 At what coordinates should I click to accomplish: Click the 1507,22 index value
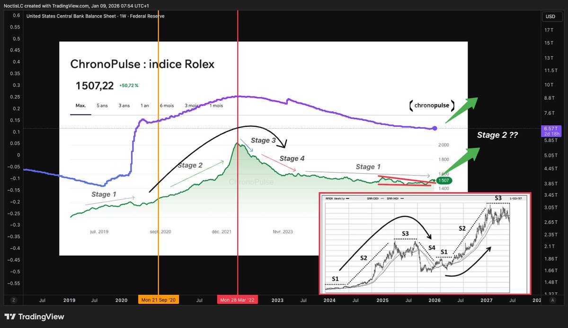pyautogui.click(x=94, y=86)
